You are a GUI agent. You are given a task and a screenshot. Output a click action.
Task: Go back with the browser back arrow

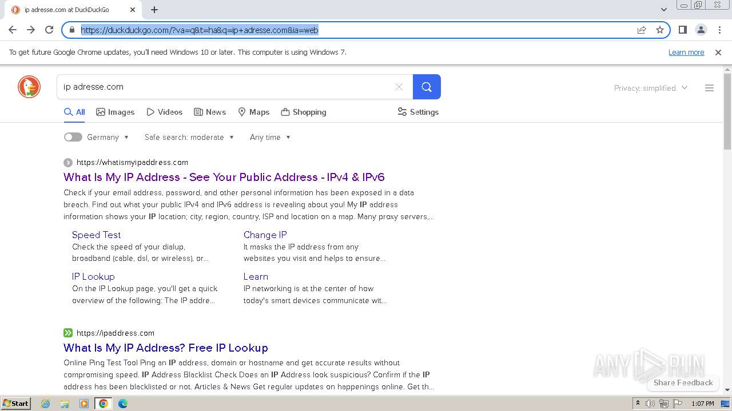click(13, 30)
